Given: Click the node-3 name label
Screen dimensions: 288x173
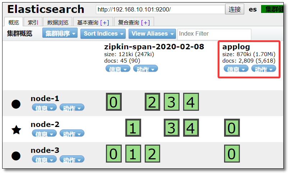Looking at the screenshot, I should (x=45, y=150).
